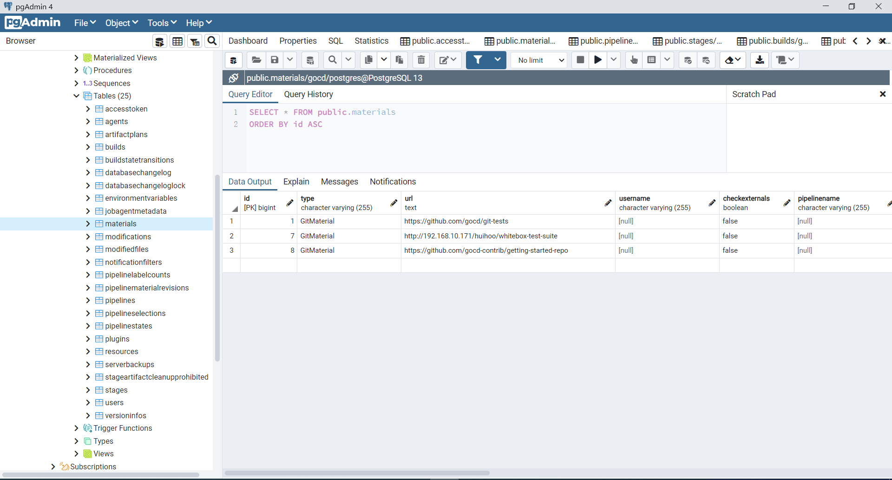Execute the query with the play button
The height and width of the screenshot is (480, 892).
click(x=598, y=60)
